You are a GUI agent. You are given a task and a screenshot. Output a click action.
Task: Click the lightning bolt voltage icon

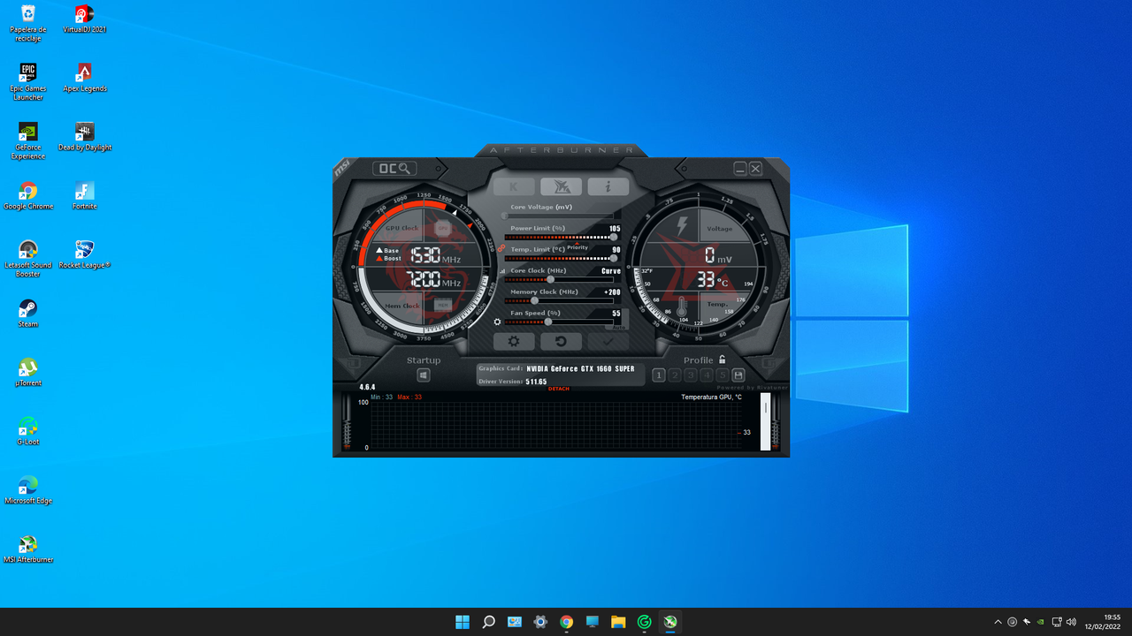682,227
